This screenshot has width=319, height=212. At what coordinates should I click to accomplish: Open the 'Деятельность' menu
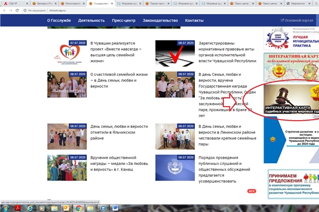pos(92,21)
